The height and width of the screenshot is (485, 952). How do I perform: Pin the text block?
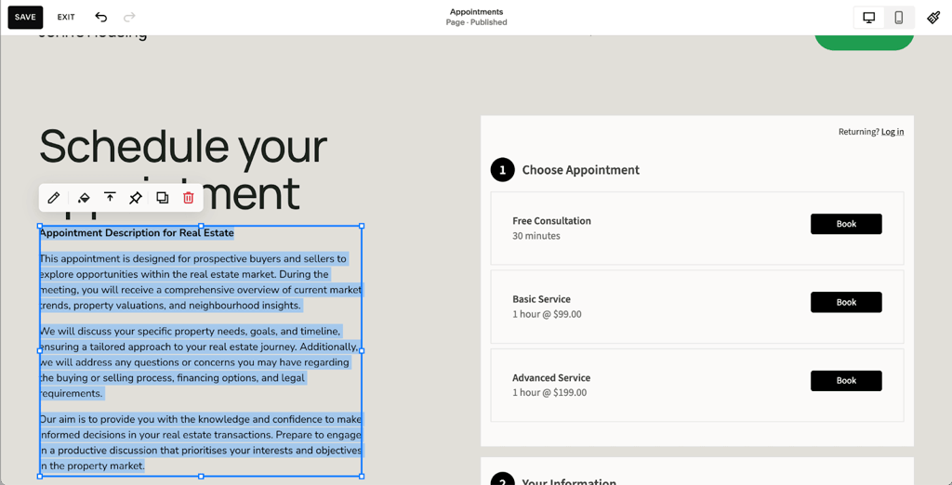tap(136, 197)
